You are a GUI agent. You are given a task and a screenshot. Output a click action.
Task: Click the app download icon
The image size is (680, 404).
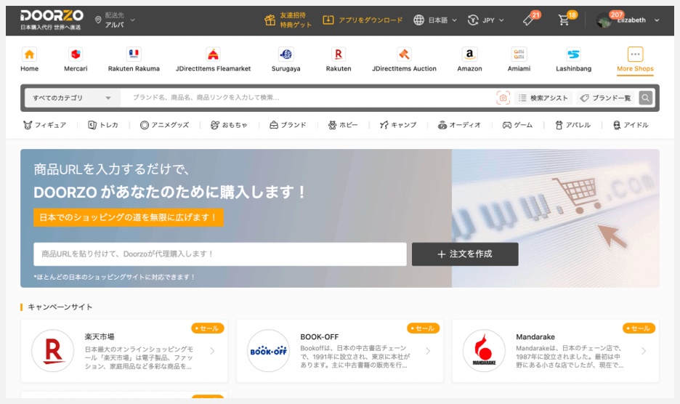(x=328, y=20)
